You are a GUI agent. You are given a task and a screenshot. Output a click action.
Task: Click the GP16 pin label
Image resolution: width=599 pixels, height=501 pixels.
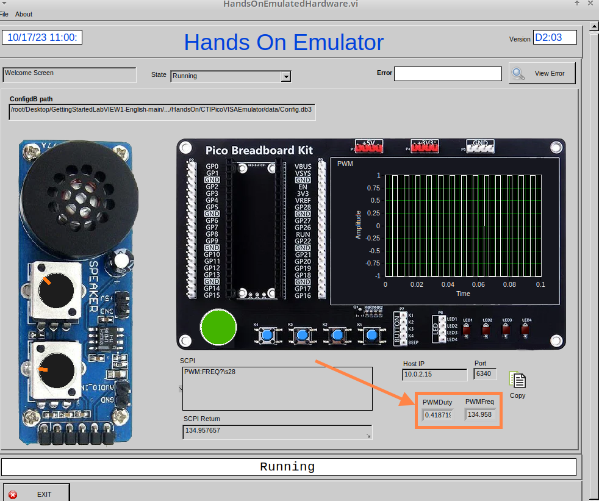pyautogui.click(x=303, y=295)
